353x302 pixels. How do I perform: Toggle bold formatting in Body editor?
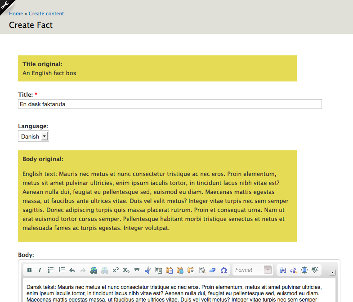(30, 270)
